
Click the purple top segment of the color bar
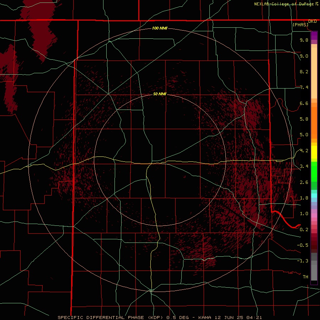pyautogui.click(x=314, y=36)
